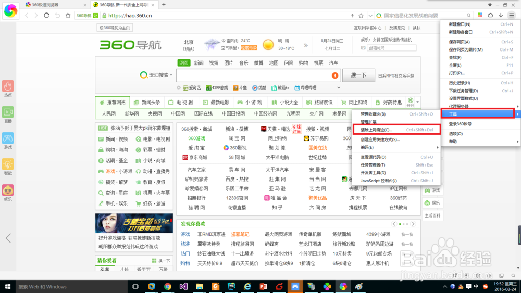This screenshot has width=521, height=293.
Task: Open the colorful apps grid icon
Action: [x=480, y=15]
